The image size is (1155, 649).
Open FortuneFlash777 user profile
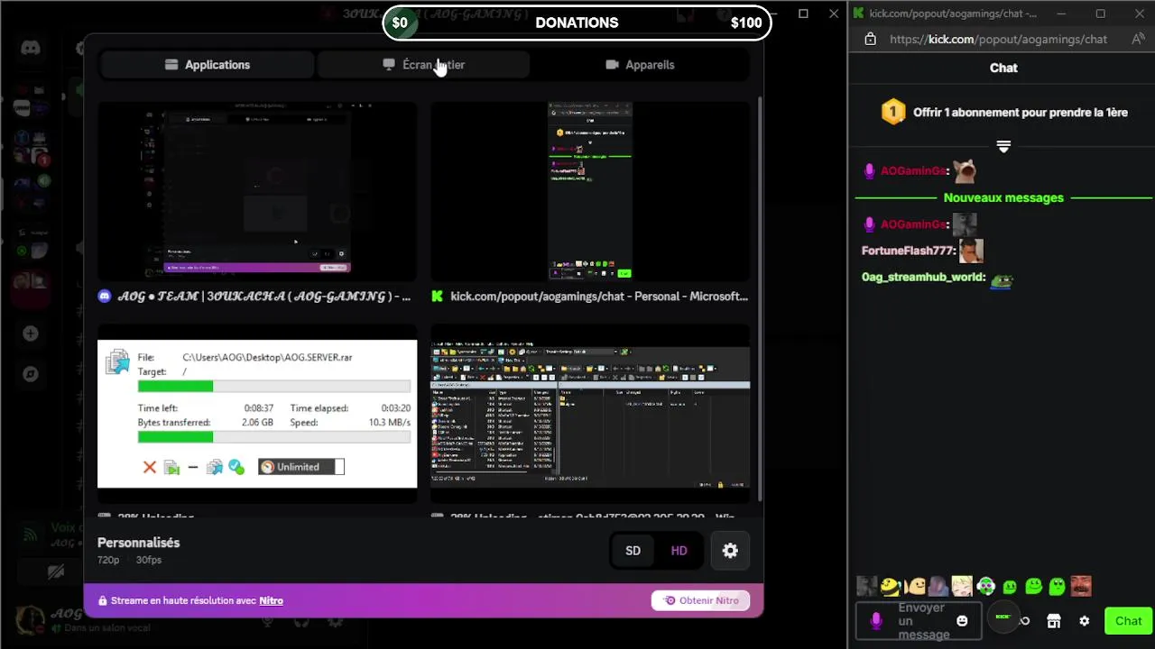908,251
